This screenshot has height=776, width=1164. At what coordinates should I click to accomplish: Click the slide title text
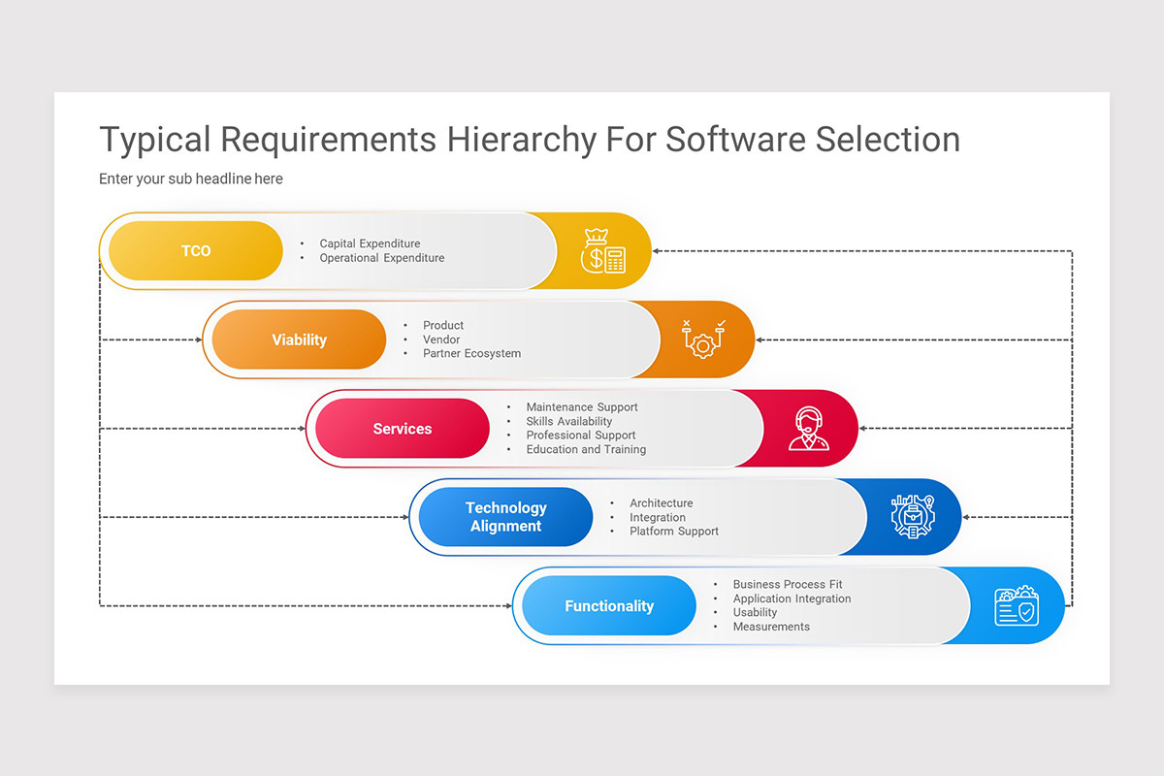click(530, 140)
